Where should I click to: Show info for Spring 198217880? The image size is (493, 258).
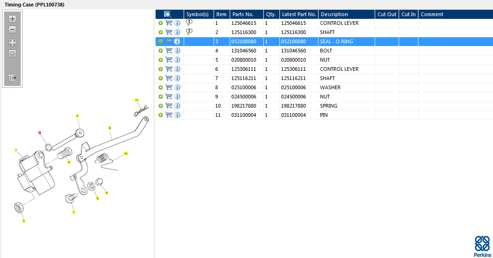[177, 106]
